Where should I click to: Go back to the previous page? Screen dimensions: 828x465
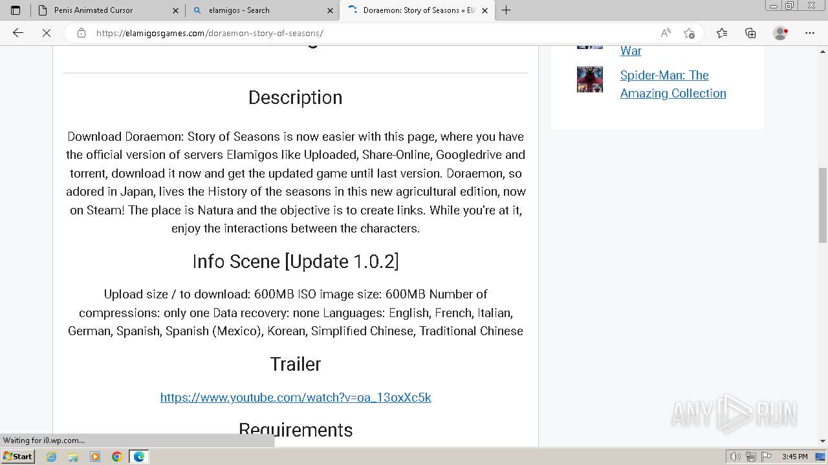click(18, 33)
